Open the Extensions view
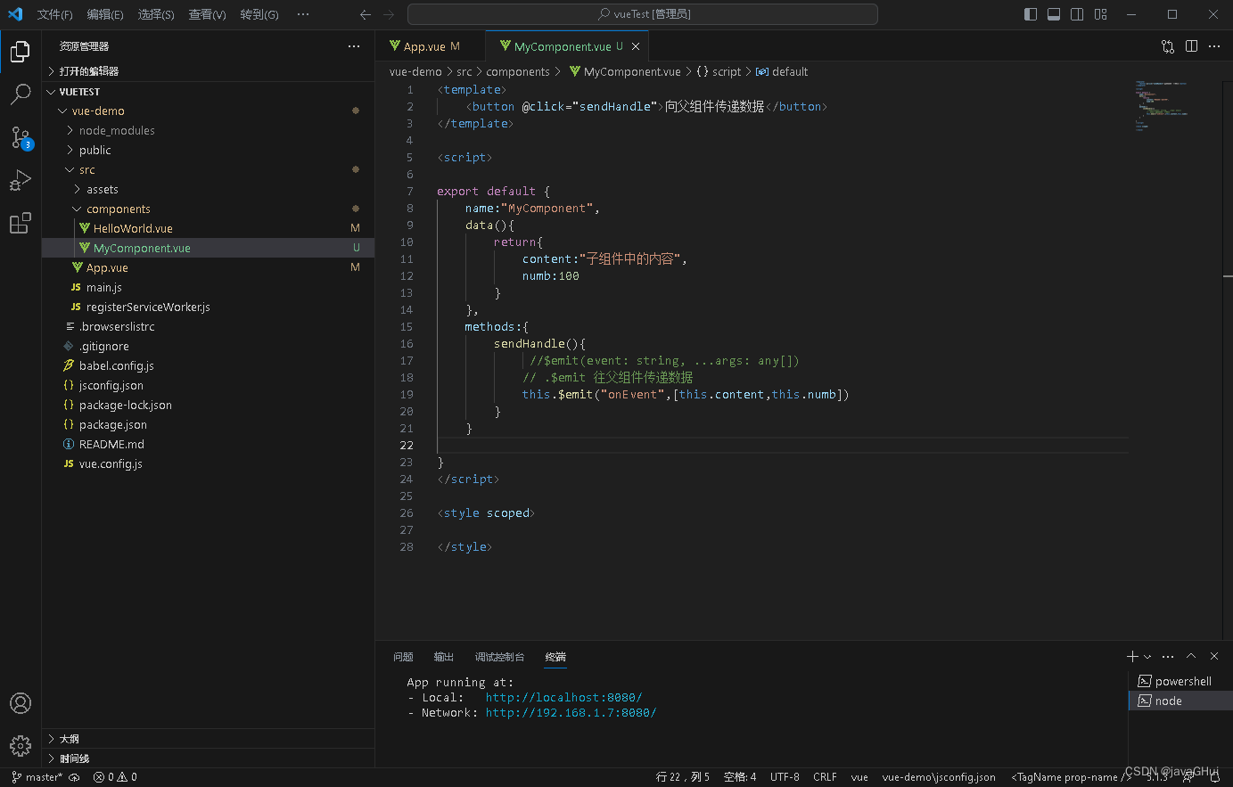Image resolution: width=1233 pixels, height=787 pixels. point(21,223)
